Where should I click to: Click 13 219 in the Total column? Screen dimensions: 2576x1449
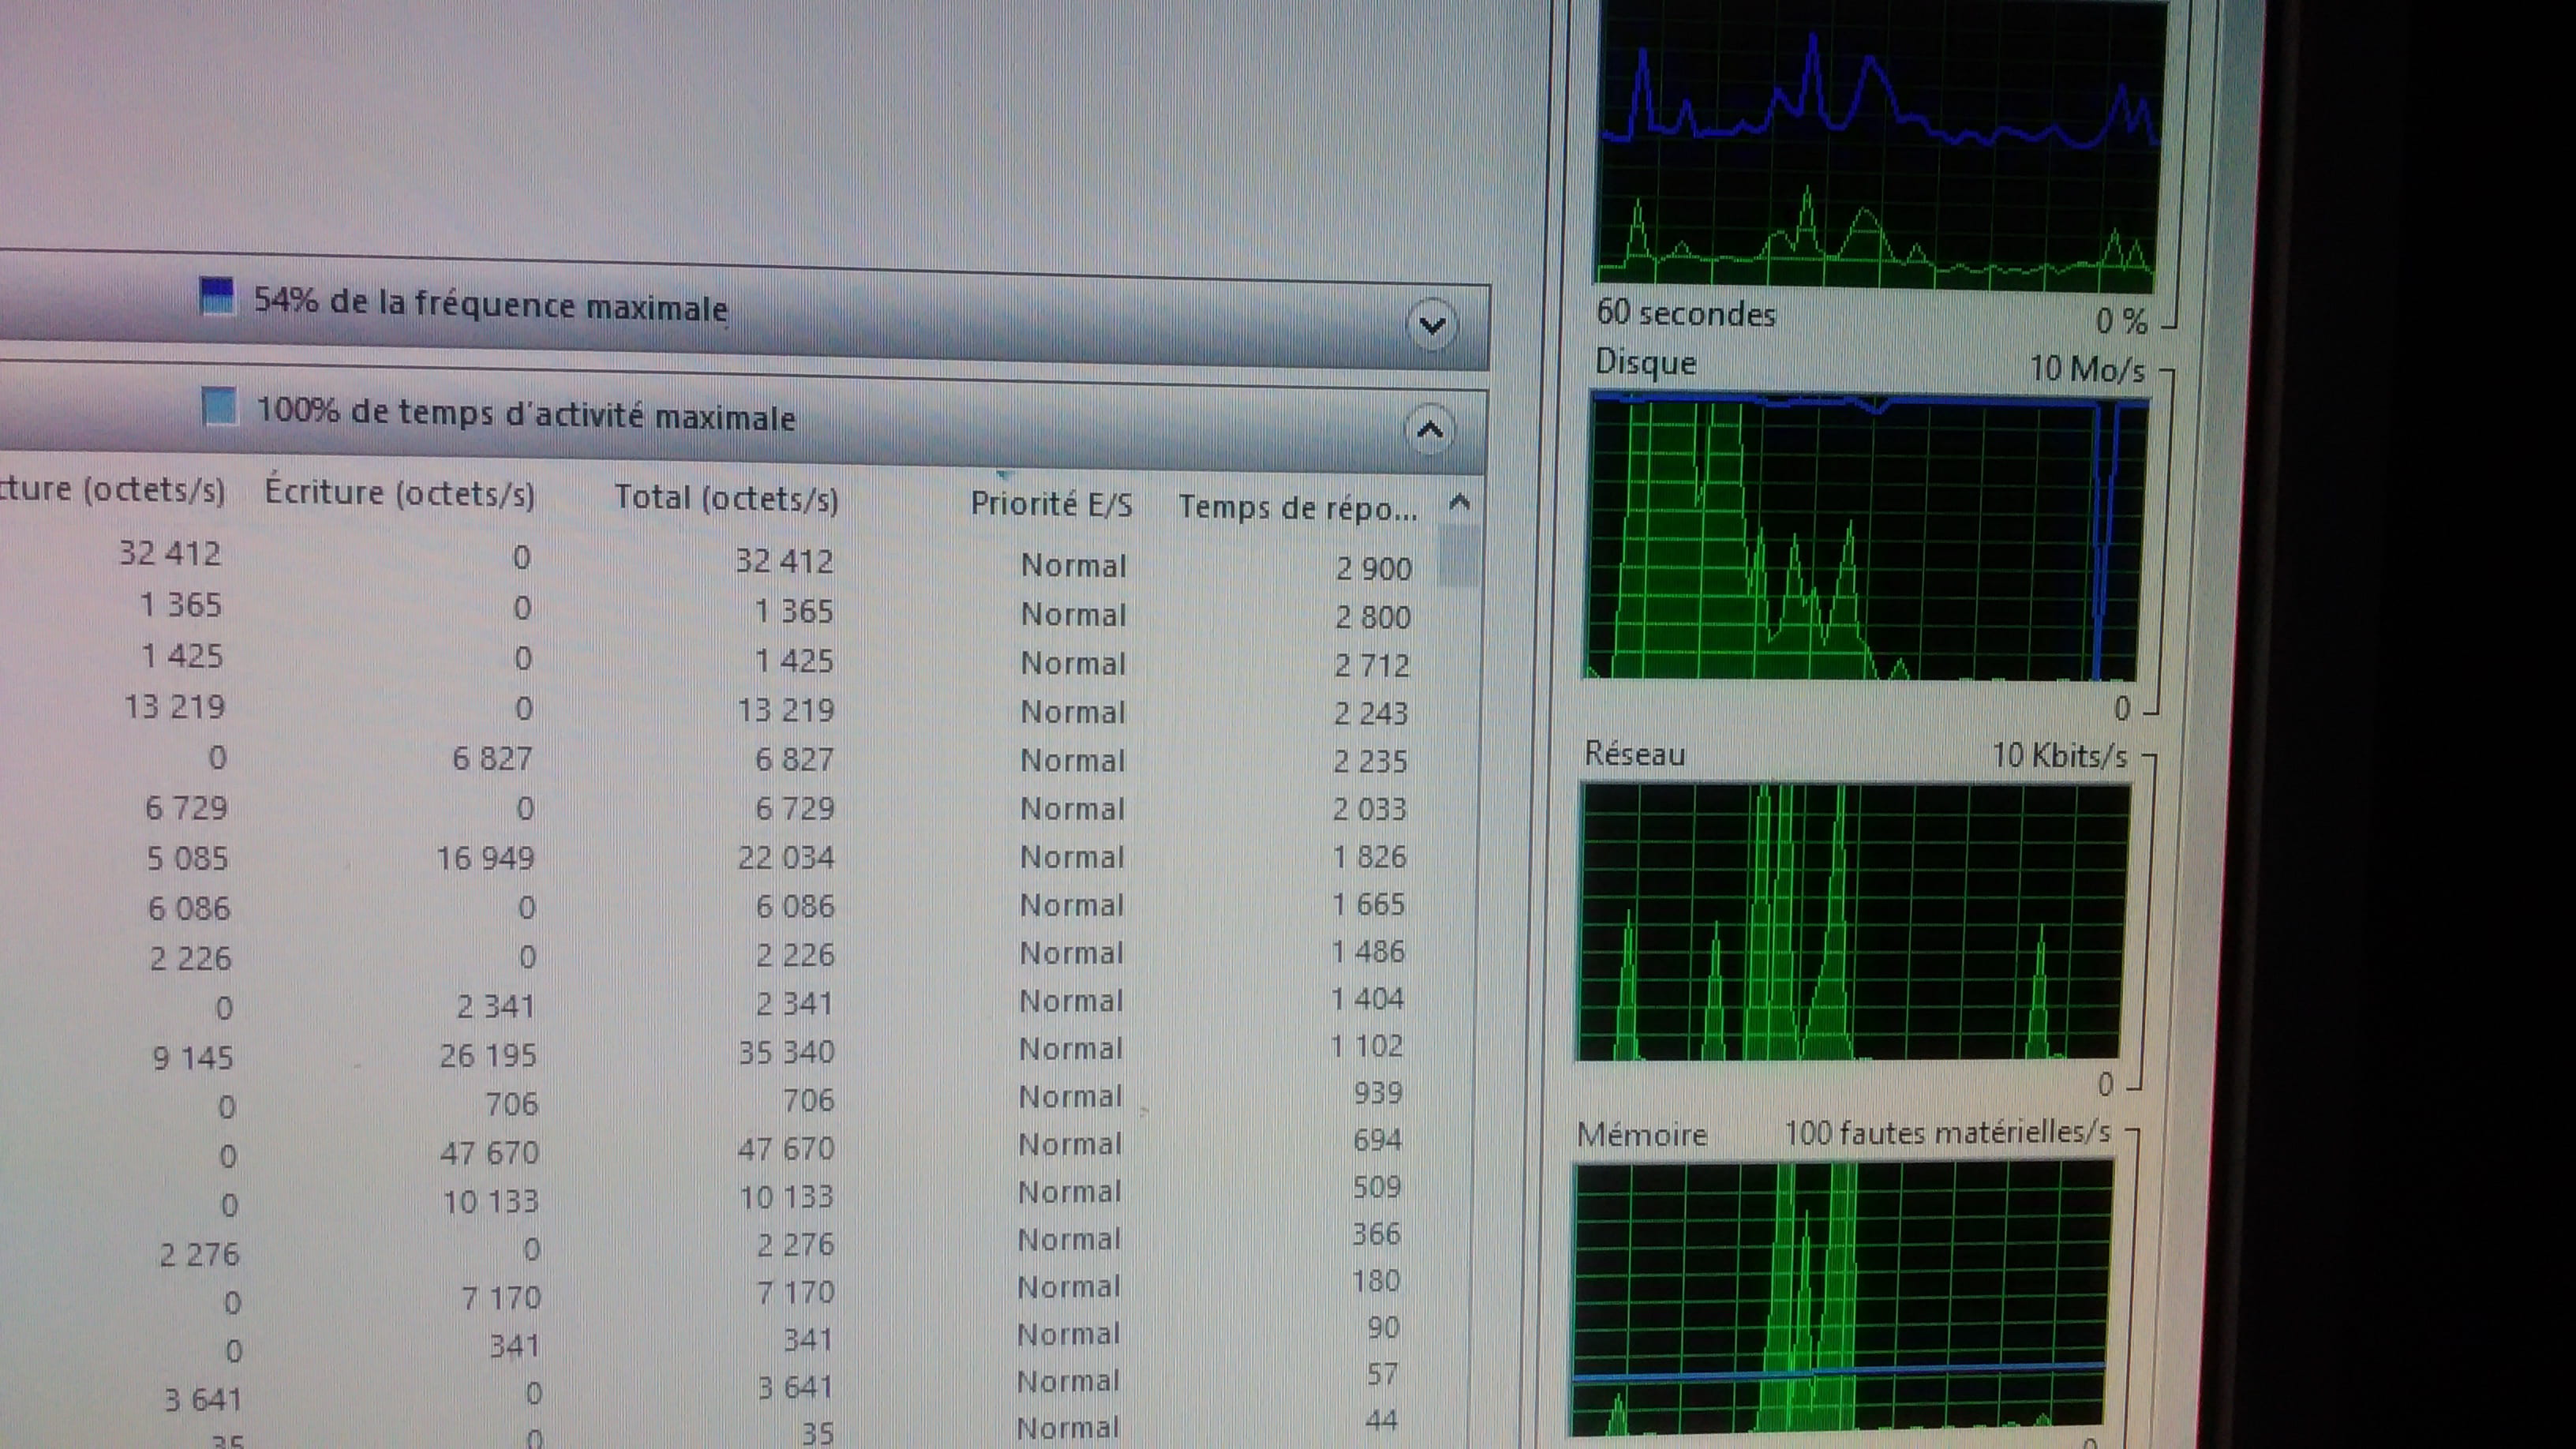(x=786, y=710)
